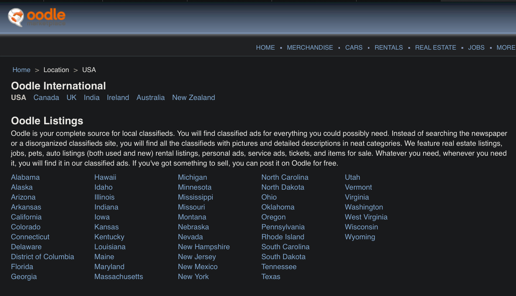Go to the CARS section
516x296 pixels.
tap(354, 48)
